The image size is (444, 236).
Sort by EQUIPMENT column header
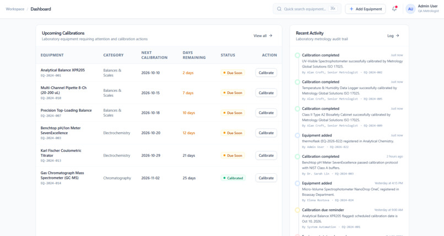pos(52,55)
